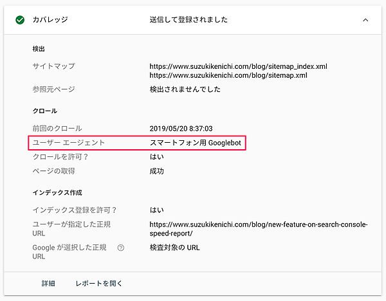Click the クロール section heading
Viewport: 386px width, 301px height.
[45, 111]
